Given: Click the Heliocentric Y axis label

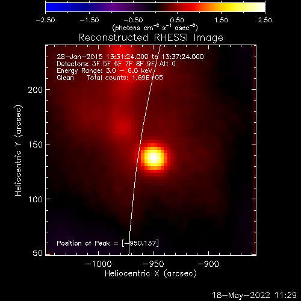Looking at the screenshot, I should pos(18,150).
